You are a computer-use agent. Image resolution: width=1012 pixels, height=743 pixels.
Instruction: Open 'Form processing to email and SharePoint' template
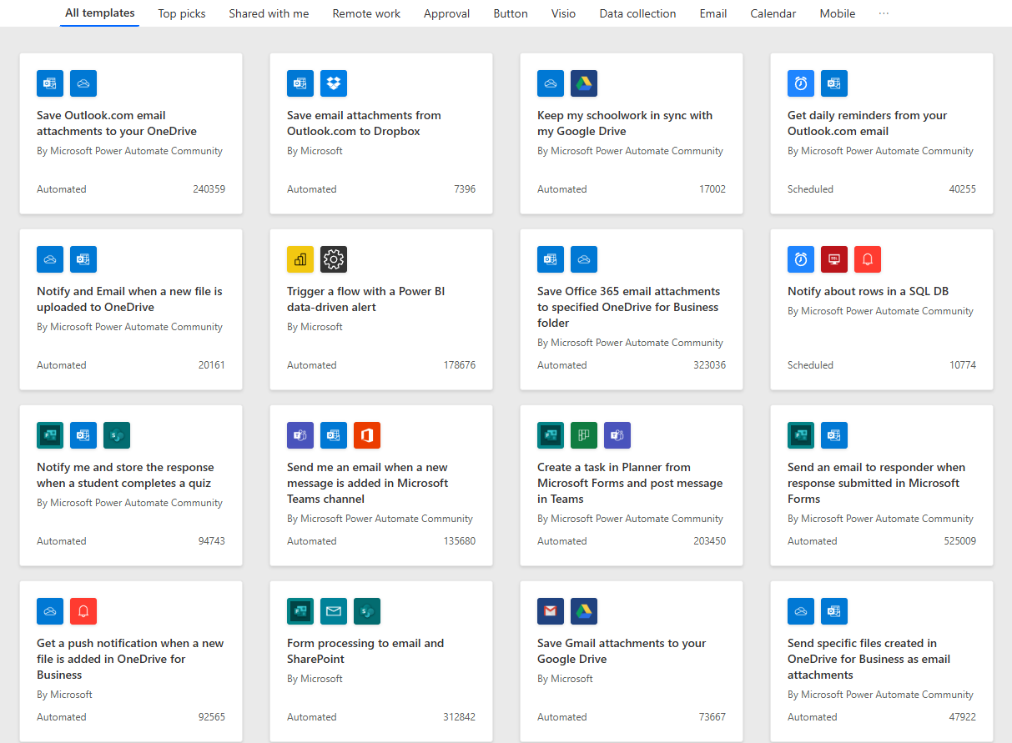point(365,650)
